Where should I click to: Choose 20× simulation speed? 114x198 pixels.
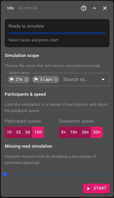[x=85, y=132]
